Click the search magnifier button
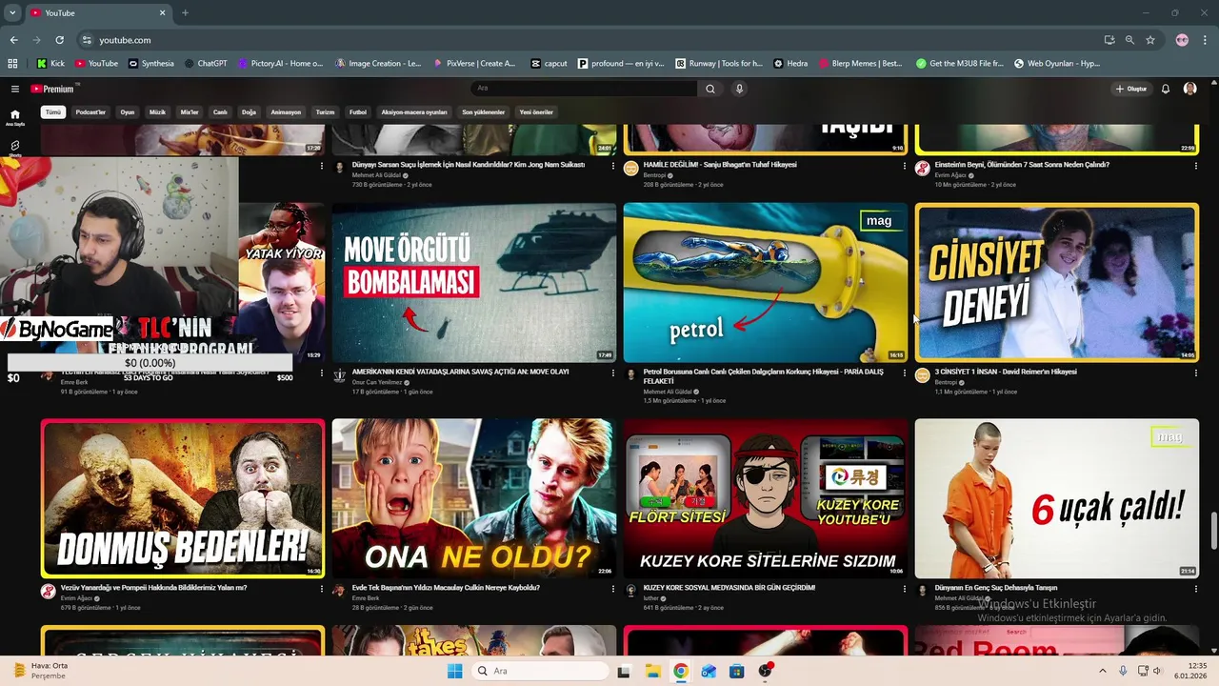The width and height of the screenshot is (1219, 686). (x=709, y=89)
